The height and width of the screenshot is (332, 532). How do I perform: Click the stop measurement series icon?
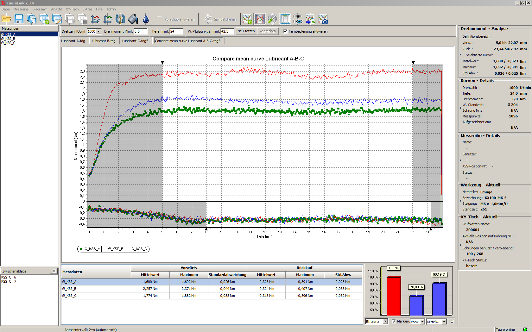click(x=82, y=19)
